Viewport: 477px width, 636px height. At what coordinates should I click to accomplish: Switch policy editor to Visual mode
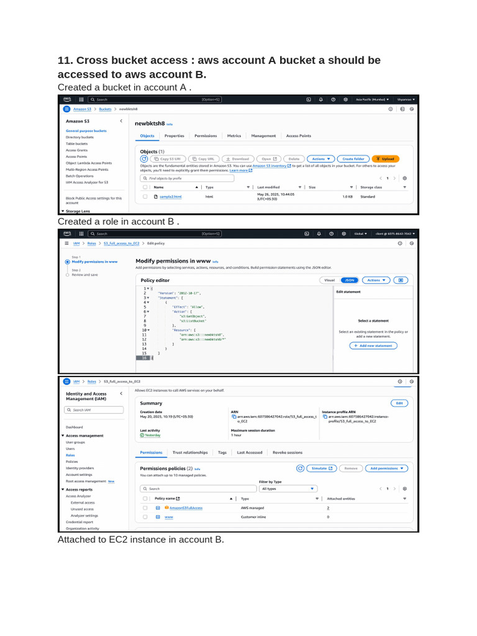(330, 280)
